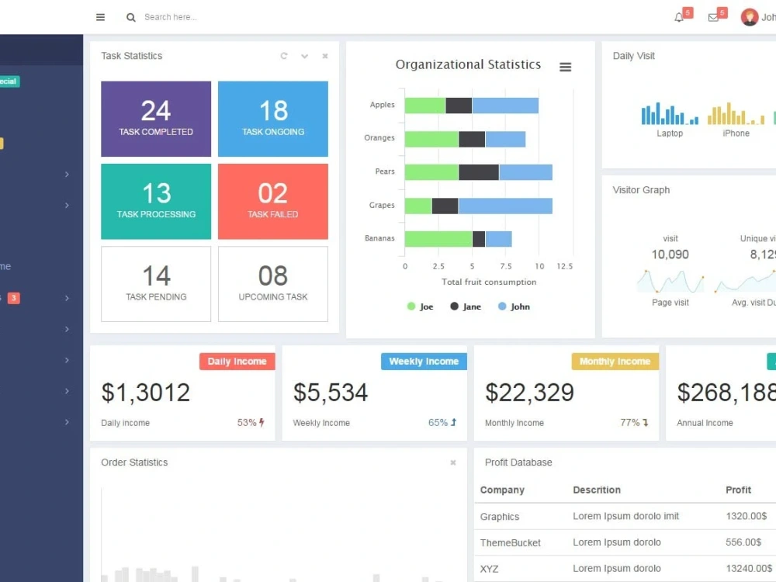Click the Profit column header
The height and width of the screenshot is (582, 776).
click(738, 490)
